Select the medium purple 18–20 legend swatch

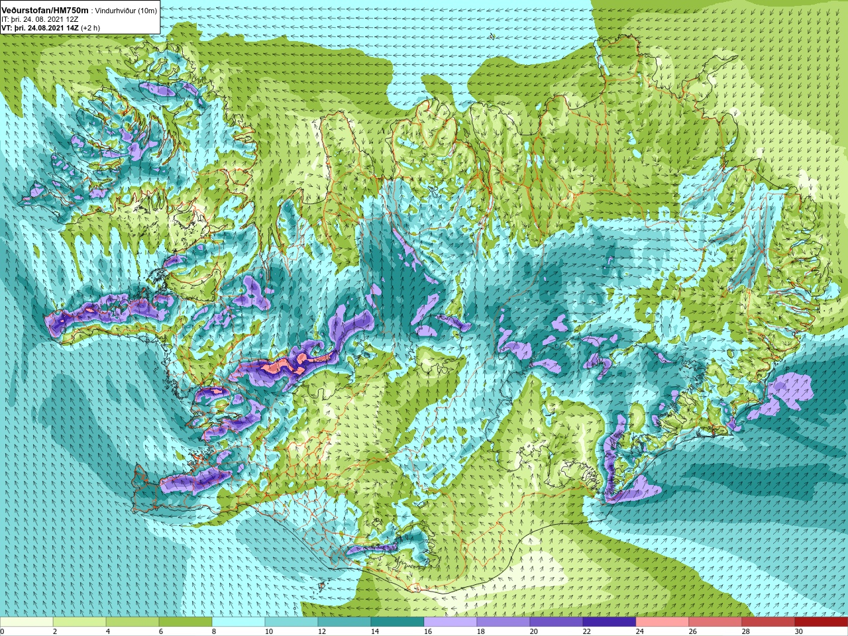[x=503, y=622]
